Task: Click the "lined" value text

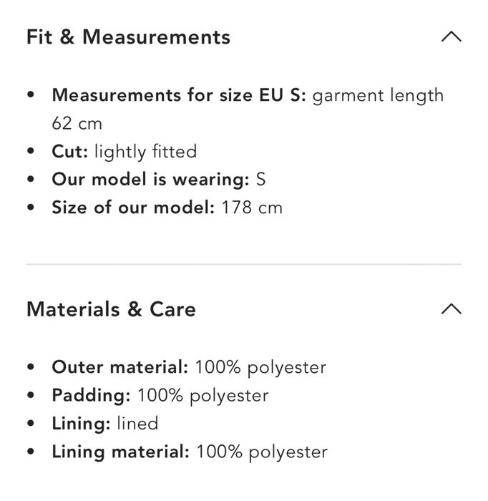Action: [x=137, y=423]
